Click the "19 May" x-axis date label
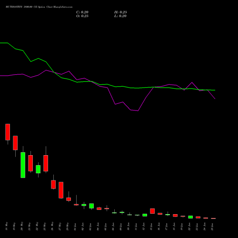238x238 pixels. coord(14,226)
